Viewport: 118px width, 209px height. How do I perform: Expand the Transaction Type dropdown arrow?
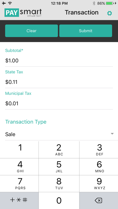[112, 134]
